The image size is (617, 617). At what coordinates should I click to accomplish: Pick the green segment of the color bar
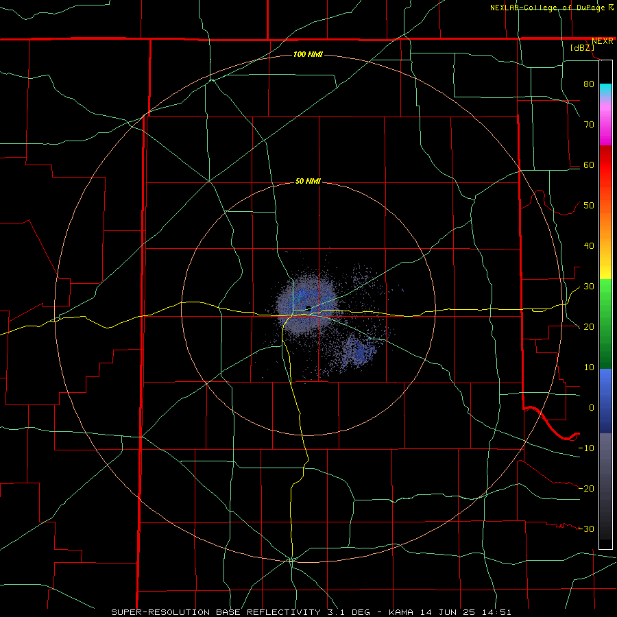(605, 323)
